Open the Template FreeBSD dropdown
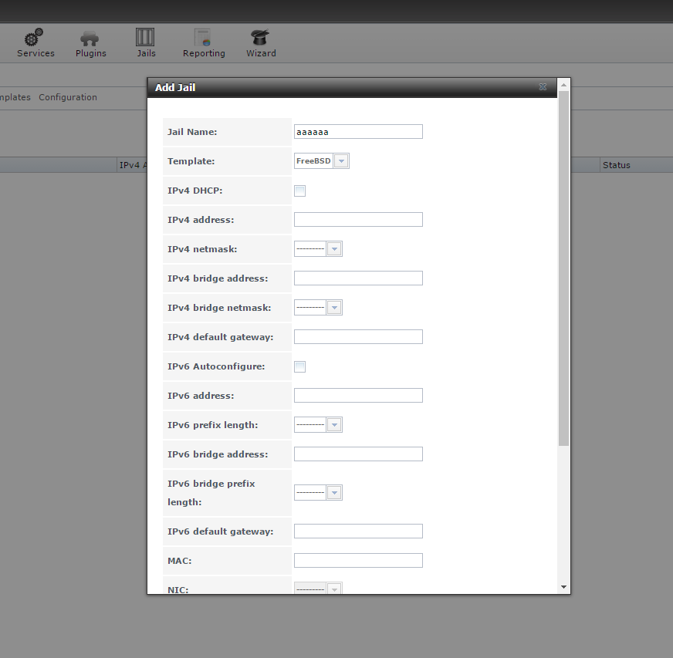 click(341, 161)
